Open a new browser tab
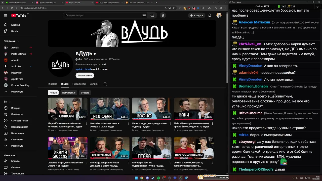The image size is (322, 181). click(x=156, y=3)
